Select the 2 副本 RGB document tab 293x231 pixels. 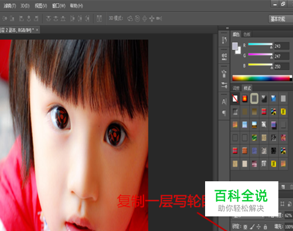tap(17, 30)
